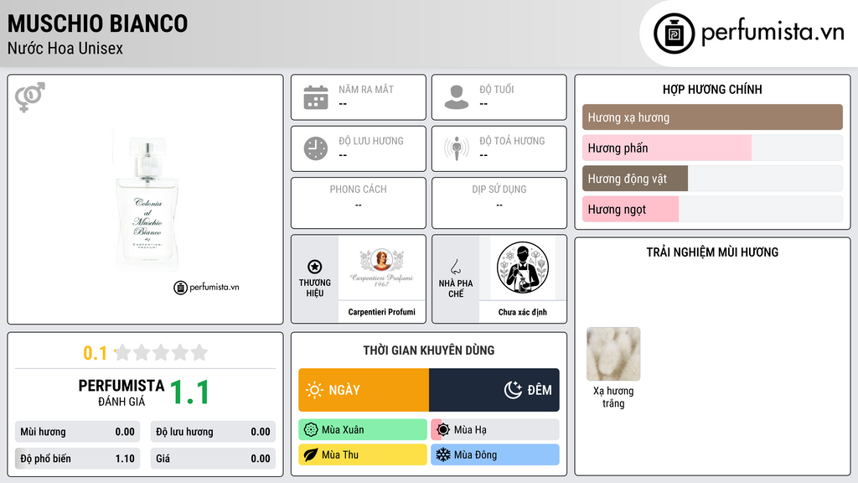Click the small perfumista.vn watermark logo under bottle
This screenshot has height=483, width=858.
point(206,287)
